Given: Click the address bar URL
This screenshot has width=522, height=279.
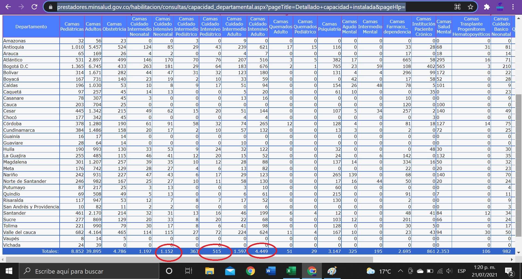Looking at the screenshot, I should (x=231, y=7).
